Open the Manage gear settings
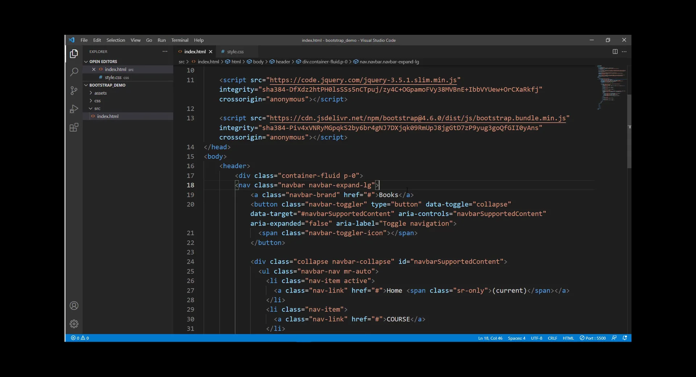 coord(74,324)
